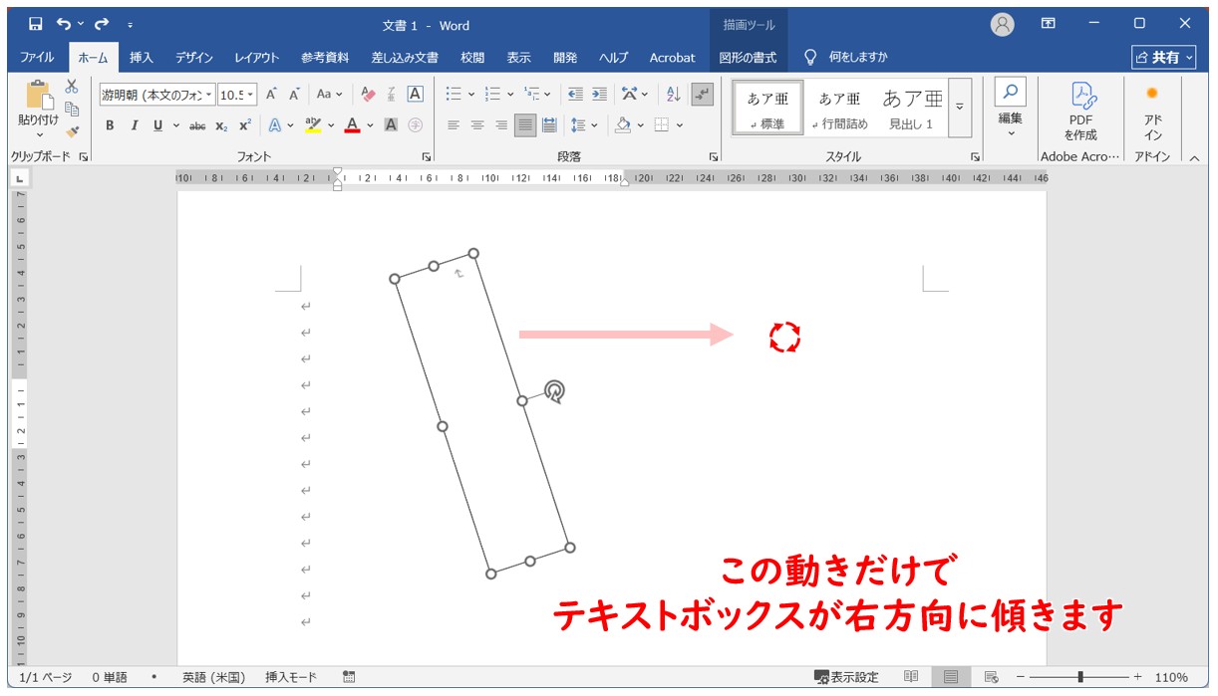Click the zoom slider handle
This screenshot has width=1218, height=696.
(1080, 677)
